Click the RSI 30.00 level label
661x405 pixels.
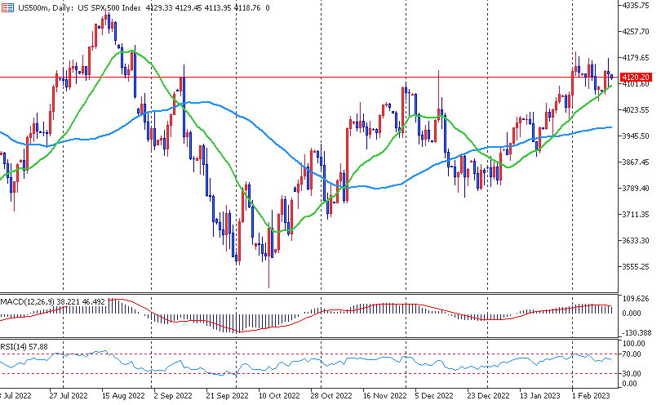630,374
